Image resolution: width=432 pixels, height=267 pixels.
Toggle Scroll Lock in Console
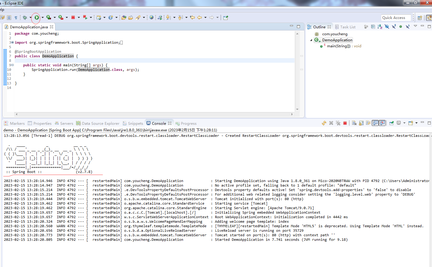point(361,123)
